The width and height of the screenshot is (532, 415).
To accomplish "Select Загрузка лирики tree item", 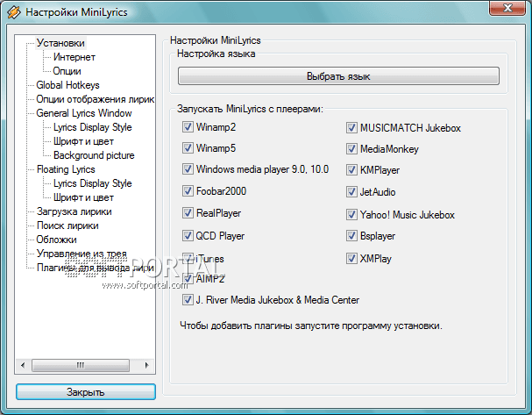I will click(74, 211).
